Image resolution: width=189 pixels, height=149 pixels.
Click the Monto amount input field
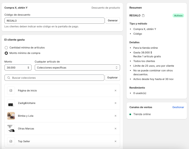16,68
